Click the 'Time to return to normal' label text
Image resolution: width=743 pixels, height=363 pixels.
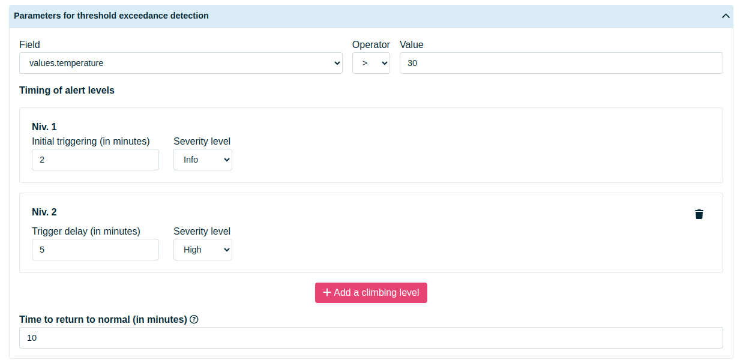(x=103, y=319)
